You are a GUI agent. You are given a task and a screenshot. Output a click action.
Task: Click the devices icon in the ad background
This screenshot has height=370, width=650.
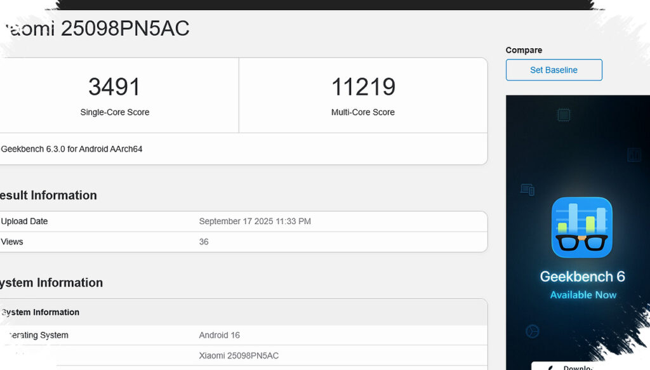click(527, 190)
